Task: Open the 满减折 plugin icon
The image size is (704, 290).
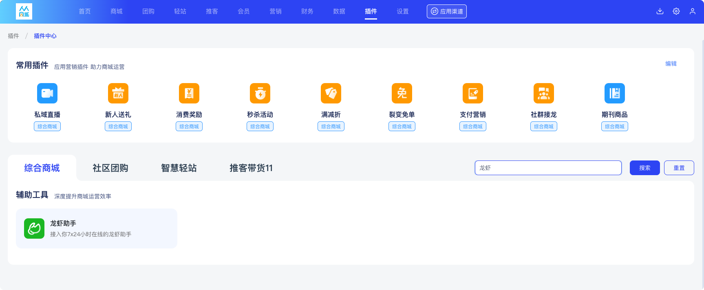Action: tap(331, 93)
